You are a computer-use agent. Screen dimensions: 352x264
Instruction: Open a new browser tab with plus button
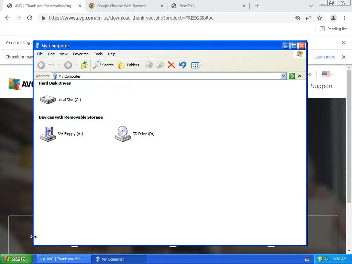click(x=257, y=6)
